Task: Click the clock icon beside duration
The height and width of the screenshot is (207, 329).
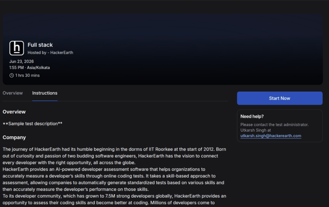Action: point(12,75)
